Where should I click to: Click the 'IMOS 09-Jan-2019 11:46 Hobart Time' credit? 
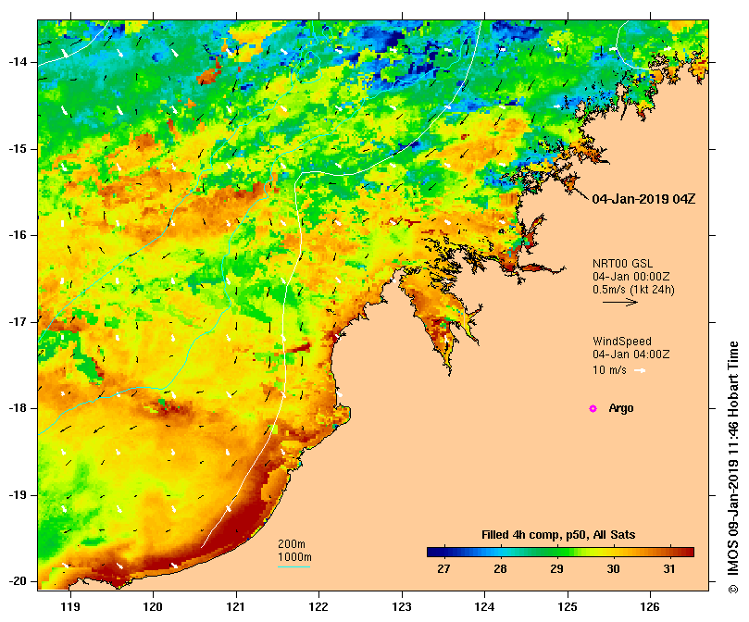click(733, 460)
